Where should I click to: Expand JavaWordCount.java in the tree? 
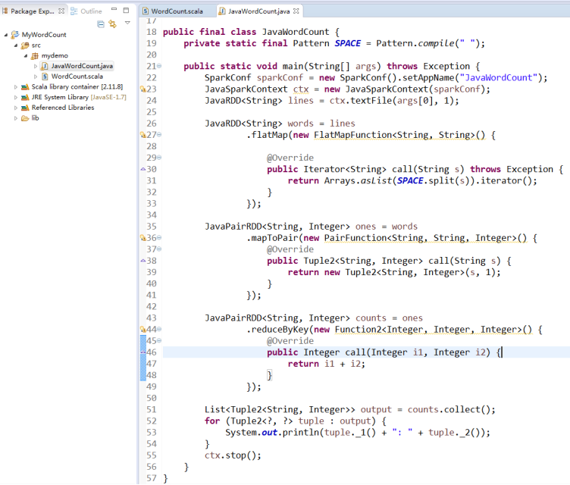click(36, 66)
